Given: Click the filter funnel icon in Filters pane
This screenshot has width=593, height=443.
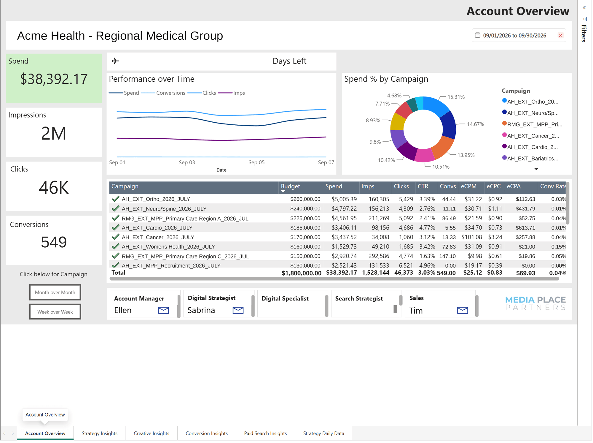Looking at the screenshot, I should 585,19.
